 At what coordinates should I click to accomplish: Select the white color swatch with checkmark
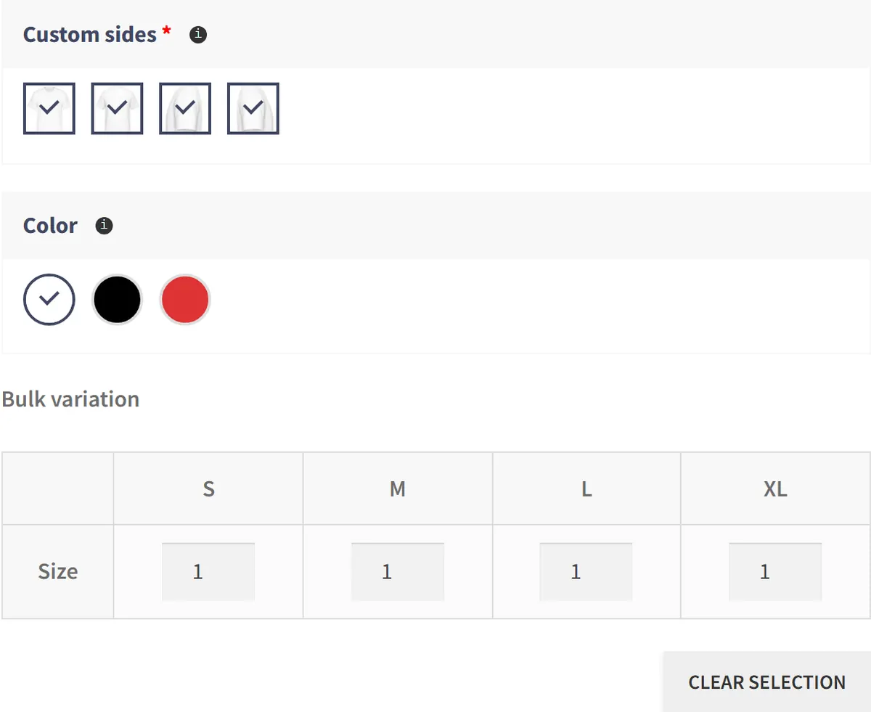(x=49, y=299)
